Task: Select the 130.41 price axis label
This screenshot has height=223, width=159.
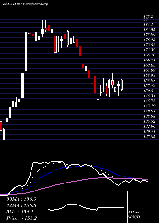Action: tap(149, 132)
